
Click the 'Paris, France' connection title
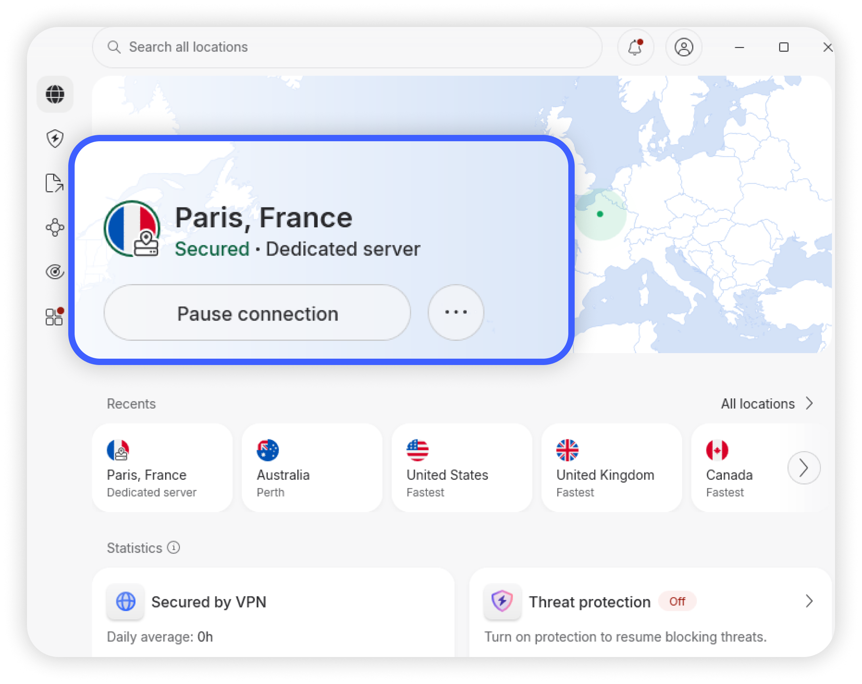pos(264,218)
